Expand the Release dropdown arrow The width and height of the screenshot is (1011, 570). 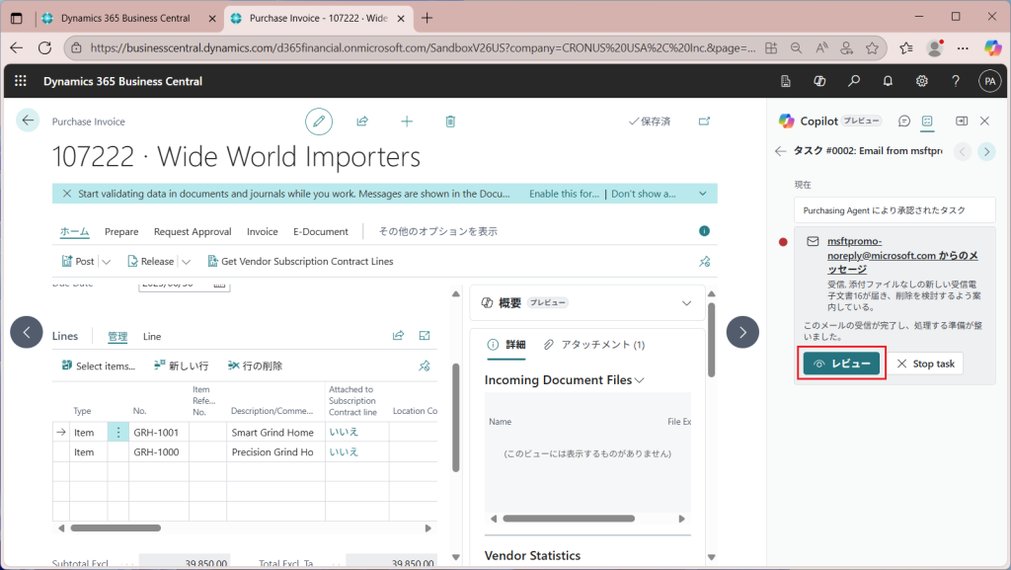point(186,262)
